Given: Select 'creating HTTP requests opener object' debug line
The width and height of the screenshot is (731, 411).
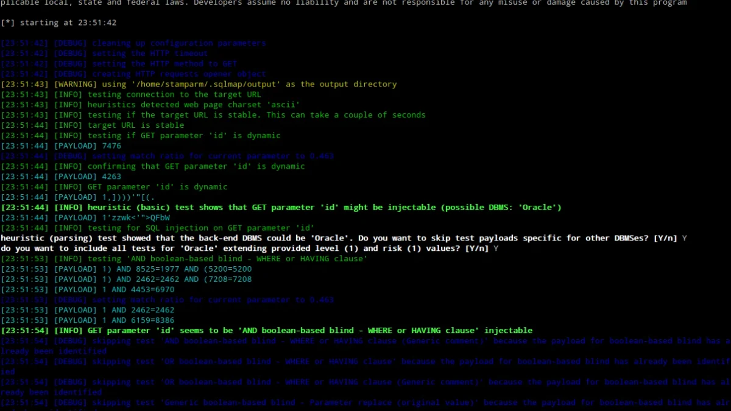Looking at the screenshot, I should tap(133, 74).
